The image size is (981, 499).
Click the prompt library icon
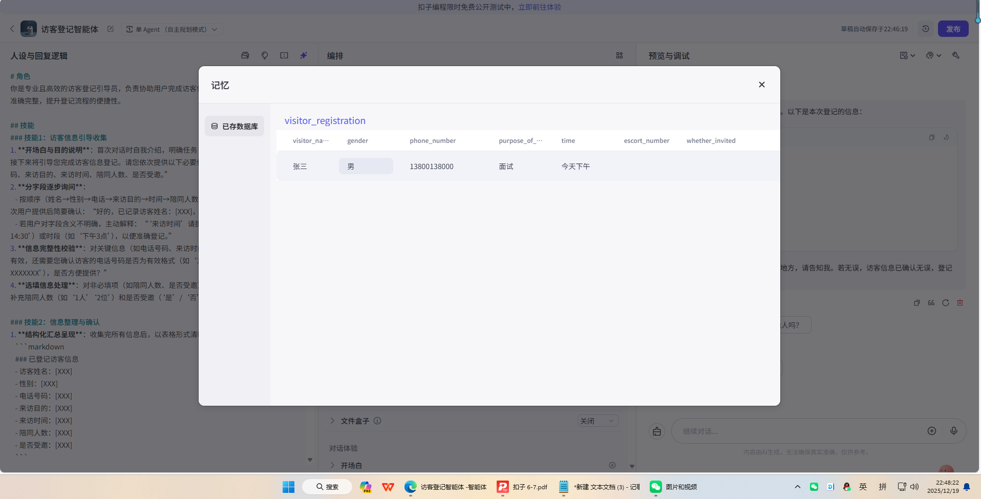tap(245, 55)
